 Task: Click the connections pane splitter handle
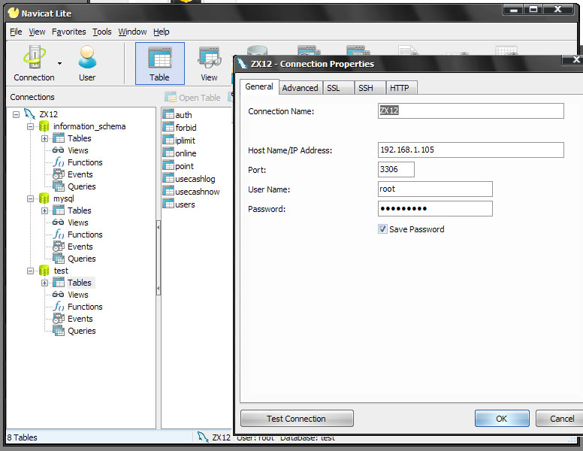pos(159,258)
